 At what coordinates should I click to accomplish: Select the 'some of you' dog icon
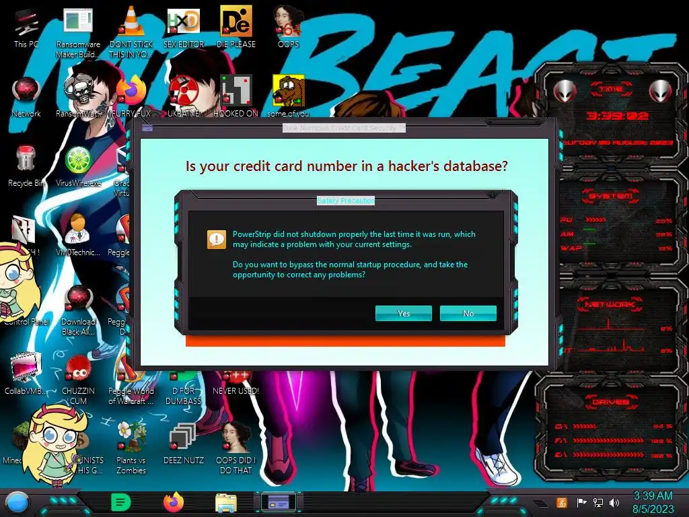tap(288, 97)
